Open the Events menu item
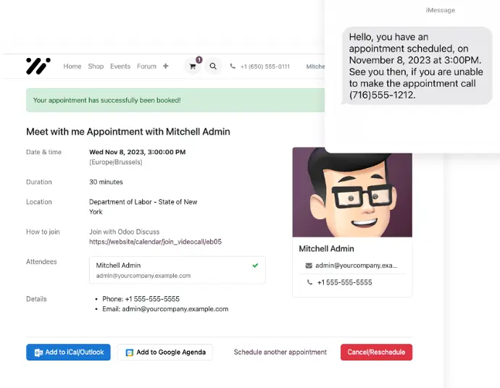500x388 pixels. 120,67
